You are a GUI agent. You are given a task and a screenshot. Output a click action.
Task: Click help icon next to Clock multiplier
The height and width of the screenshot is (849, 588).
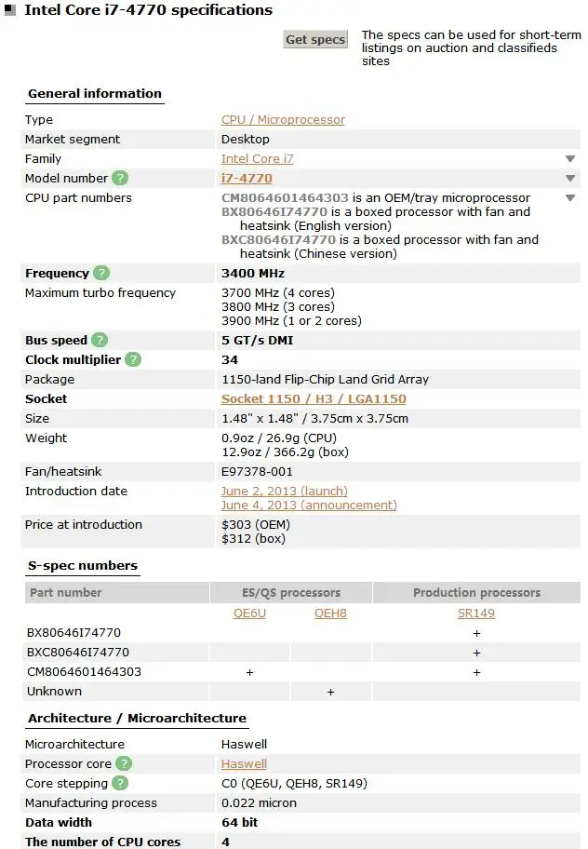click(133, 359)
